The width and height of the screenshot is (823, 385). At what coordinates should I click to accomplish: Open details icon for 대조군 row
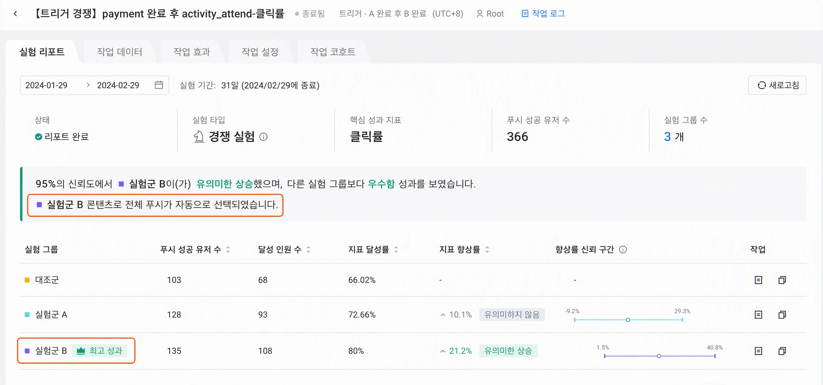[x=758, y=280]
